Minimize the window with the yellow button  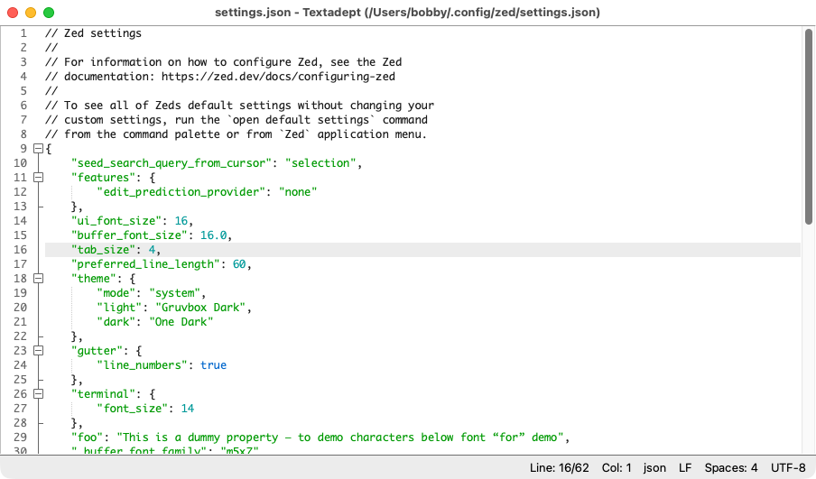(31, 13)
